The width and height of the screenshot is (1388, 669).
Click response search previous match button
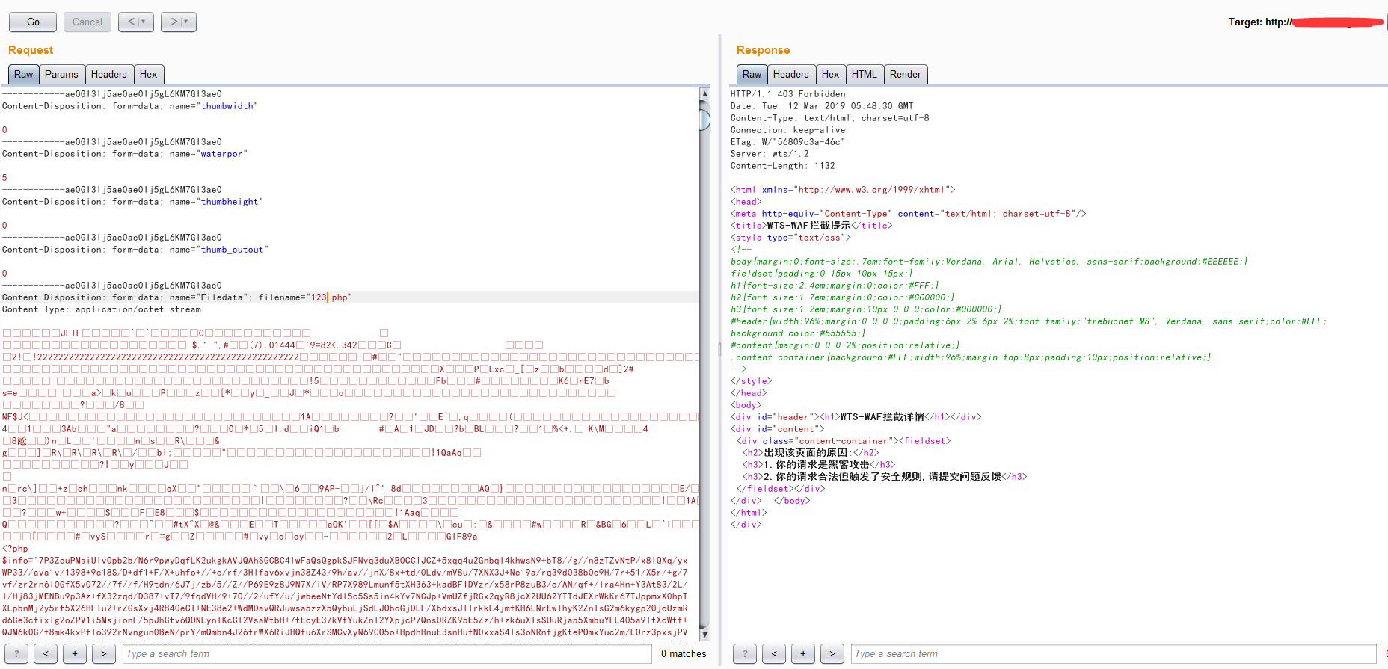(x=774, y=654)
